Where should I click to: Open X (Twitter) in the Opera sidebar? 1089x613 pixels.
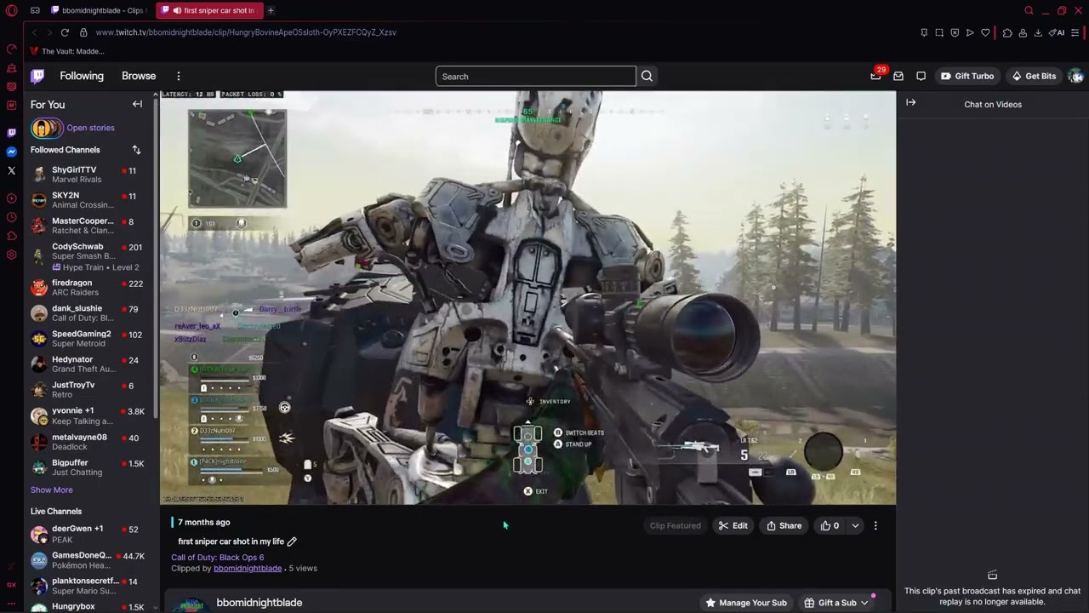(11, 170)
